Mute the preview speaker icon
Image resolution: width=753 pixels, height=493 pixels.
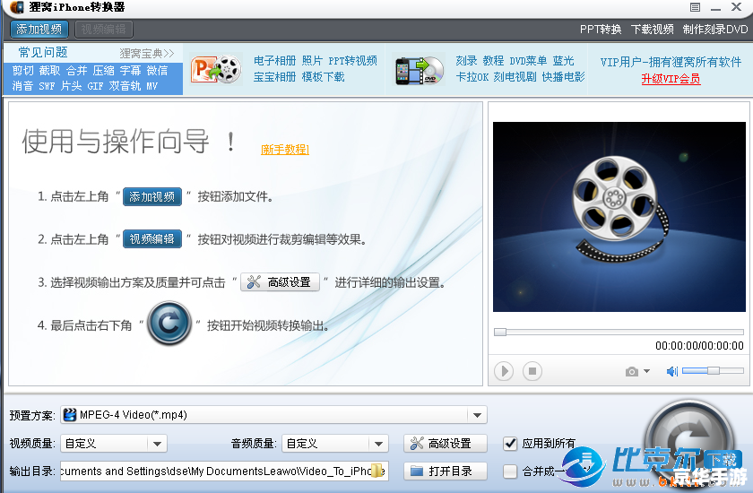click(672, 371)
